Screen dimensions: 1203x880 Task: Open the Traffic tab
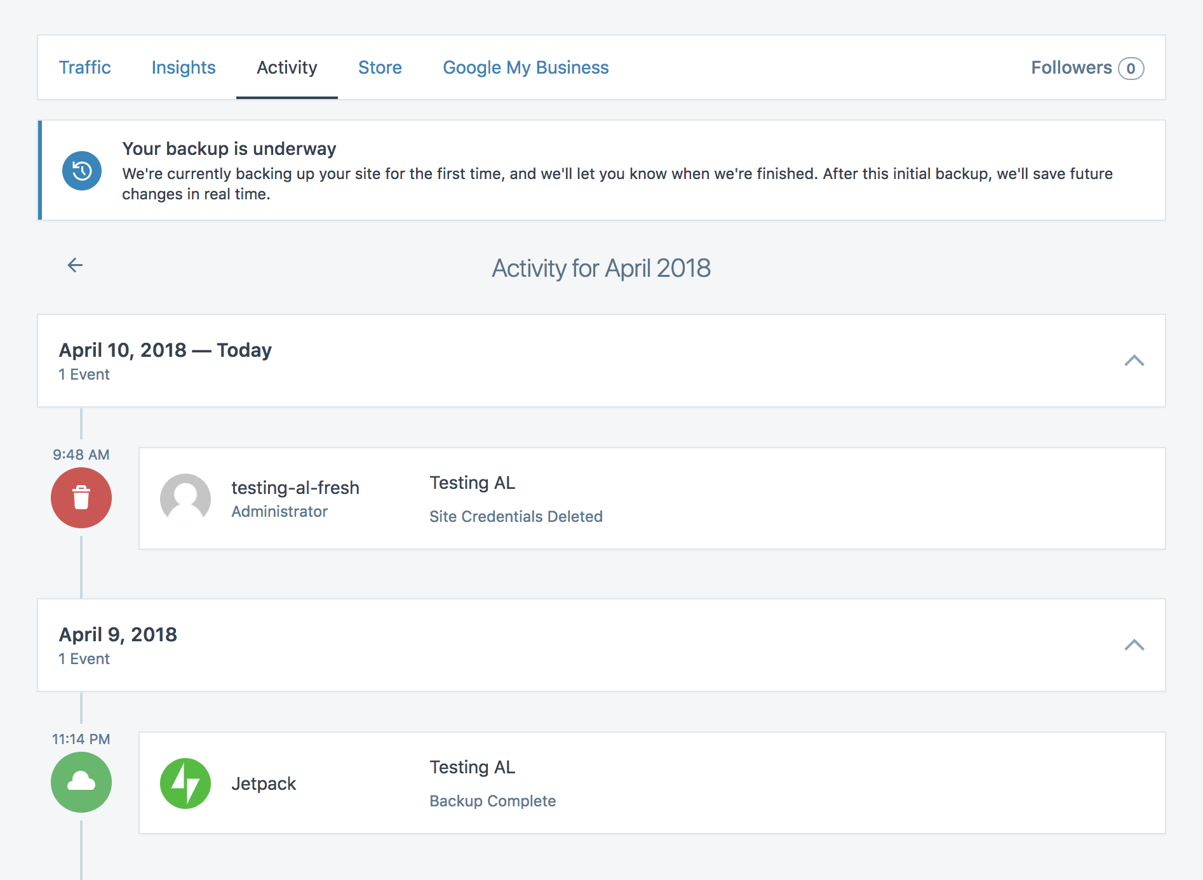[x=84, y=68]
